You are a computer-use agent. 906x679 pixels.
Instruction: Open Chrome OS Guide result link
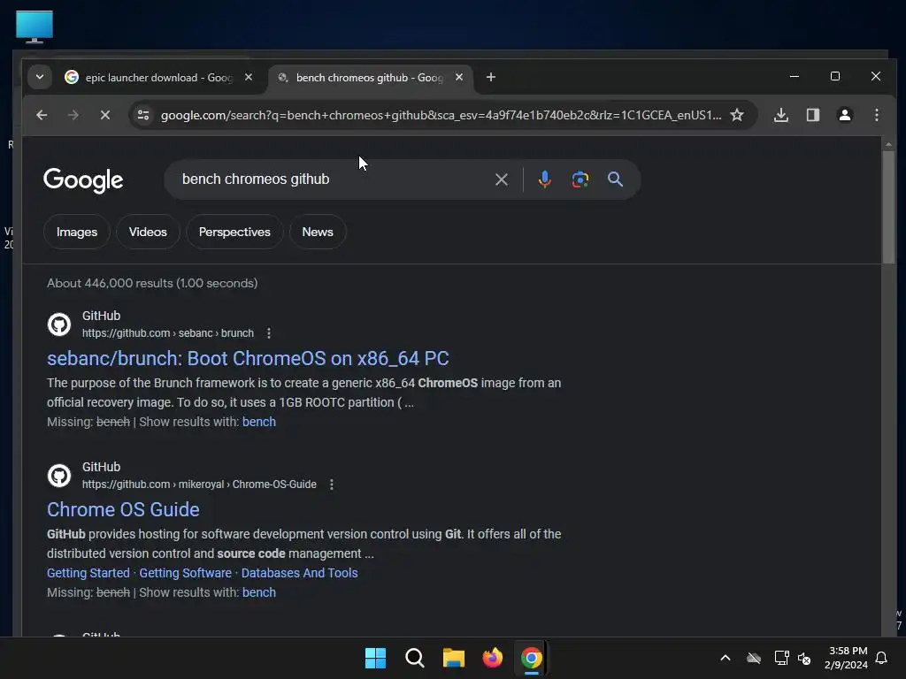point(123,509)
